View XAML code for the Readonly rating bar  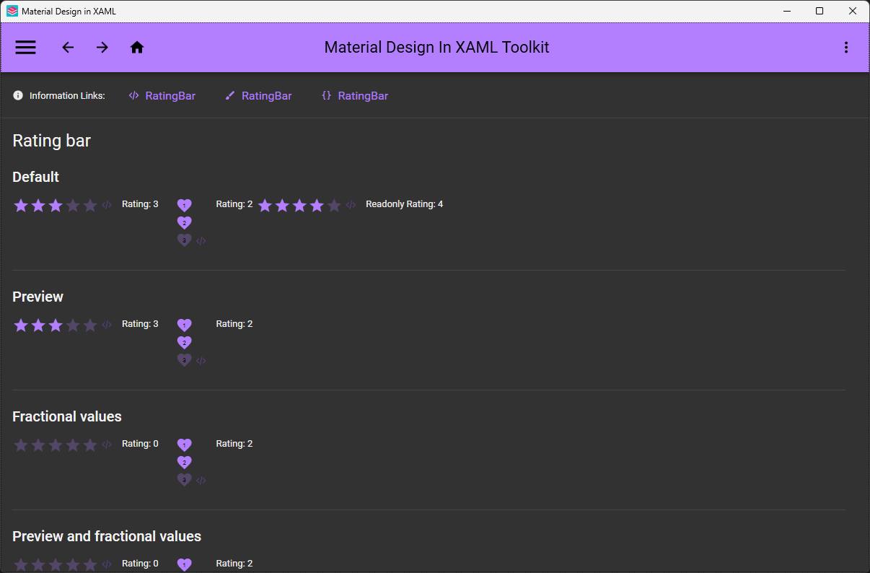(x=351, y=205)
